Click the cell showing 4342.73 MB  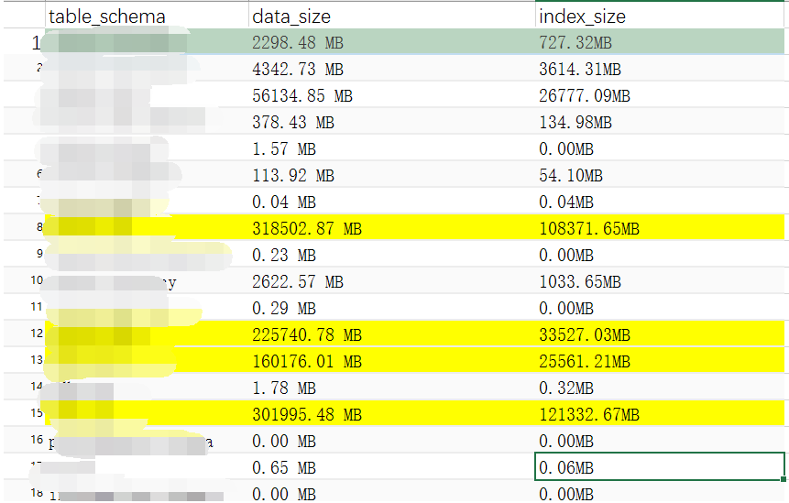pyautogui.click(x=297, y=69)
